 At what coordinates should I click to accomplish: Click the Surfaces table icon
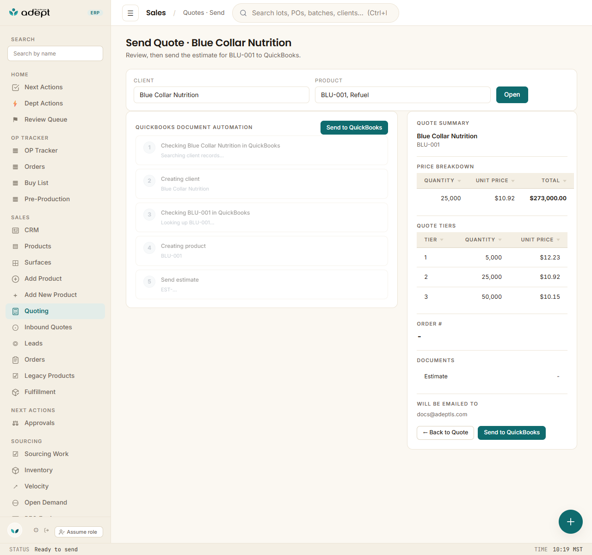pyautogui.click(x=15, y=263)
